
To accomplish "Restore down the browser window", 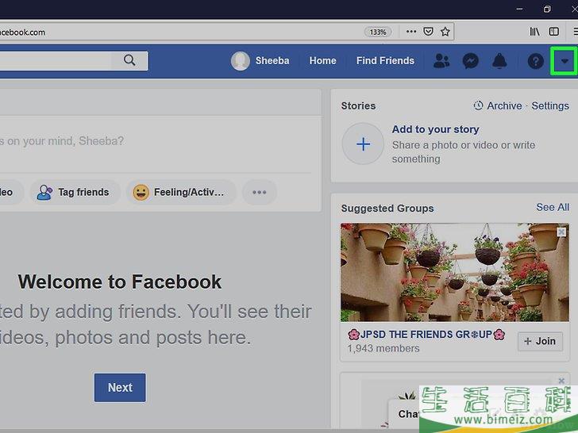I will point(547,9).
